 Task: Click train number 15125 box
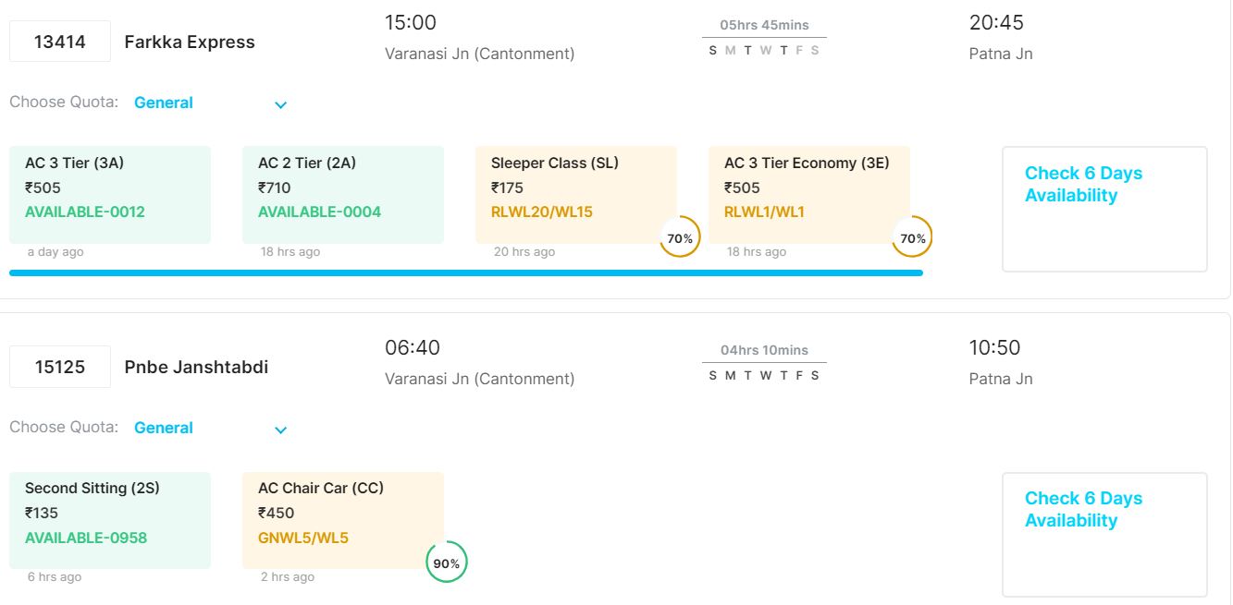60,367
